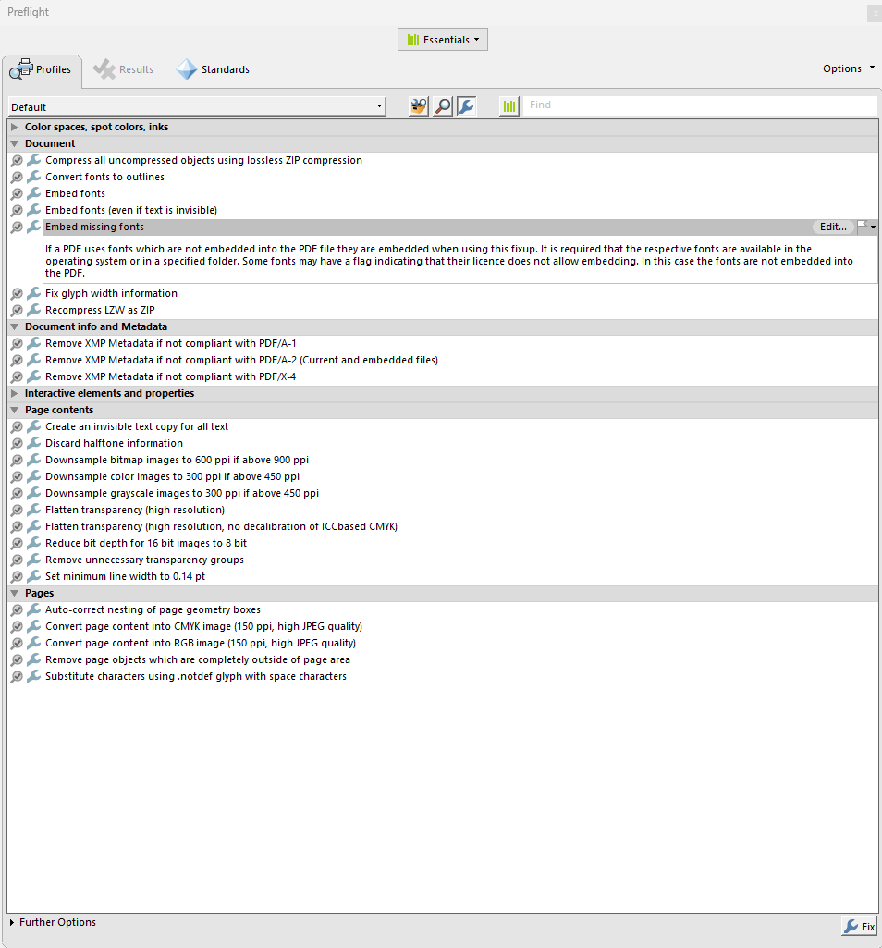Click the Select profiles toolbar icon
The image size is (882, 948).
pyautogui.click(x=419, y=106)
